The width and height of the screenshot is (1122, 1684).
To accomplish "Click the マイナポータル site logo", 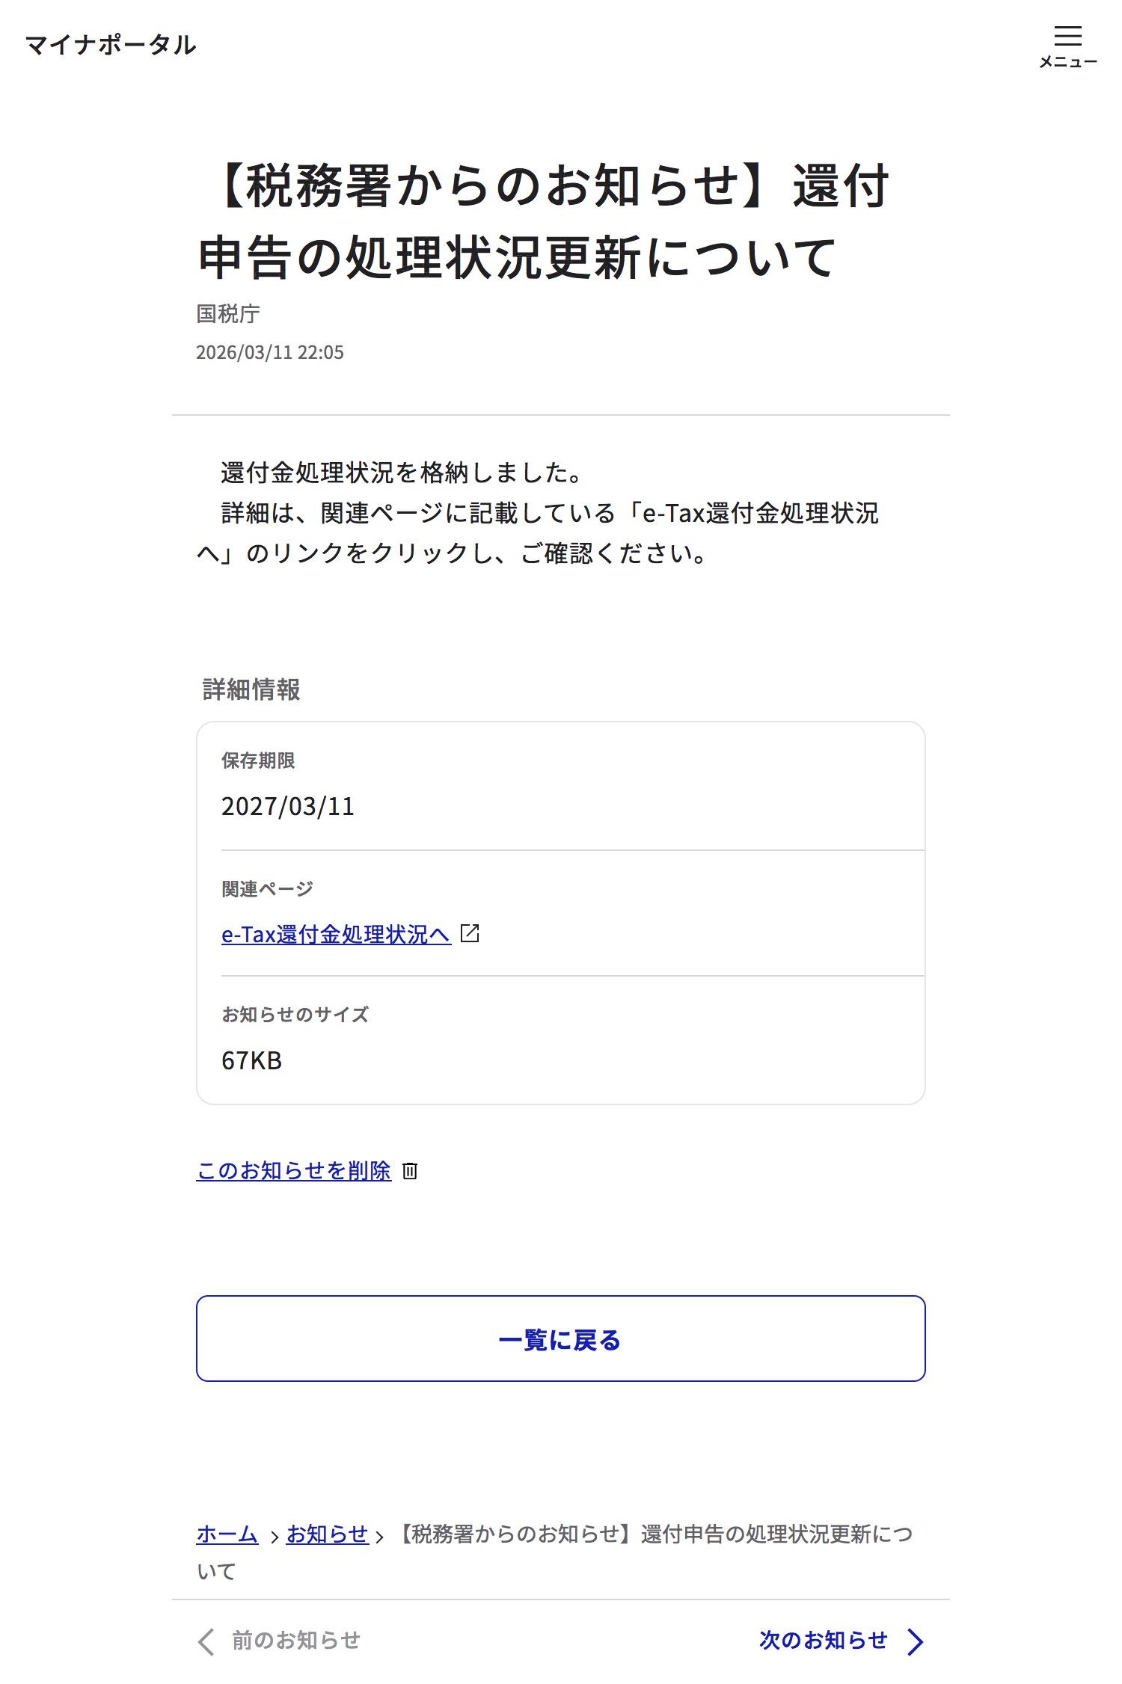I will [x=111, y=45].
